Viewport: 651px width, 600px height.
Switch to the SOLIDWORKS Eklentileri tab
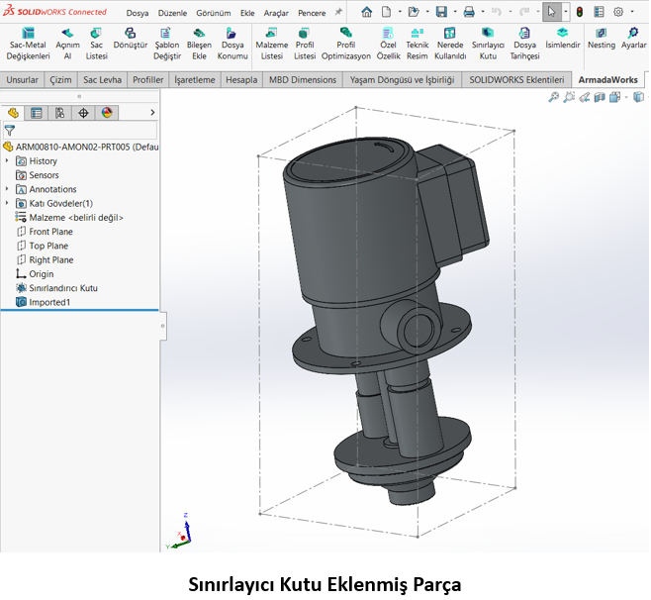tap(516, 79)
